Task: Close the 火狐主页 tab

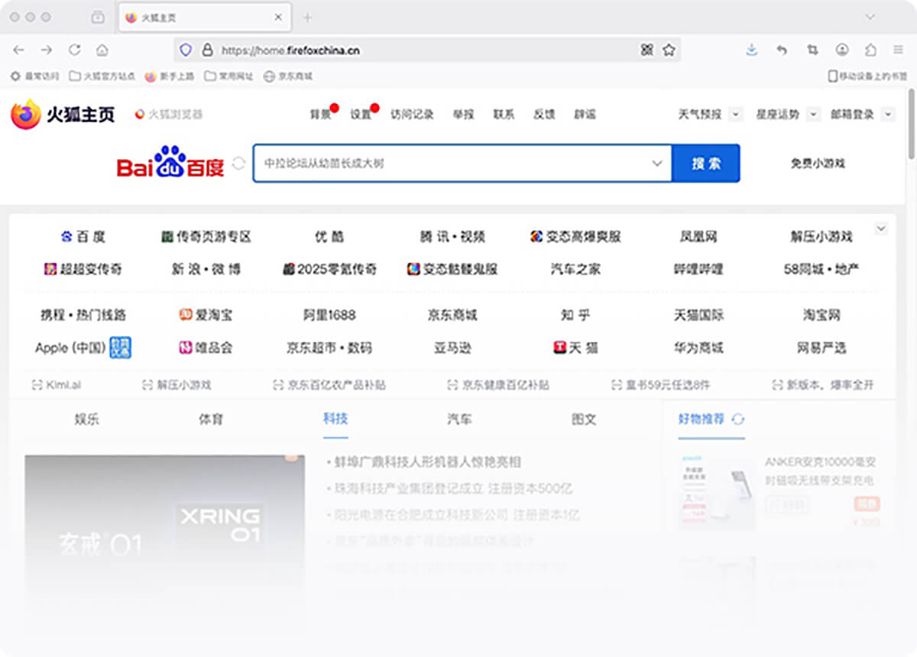Action: (279, 17)
